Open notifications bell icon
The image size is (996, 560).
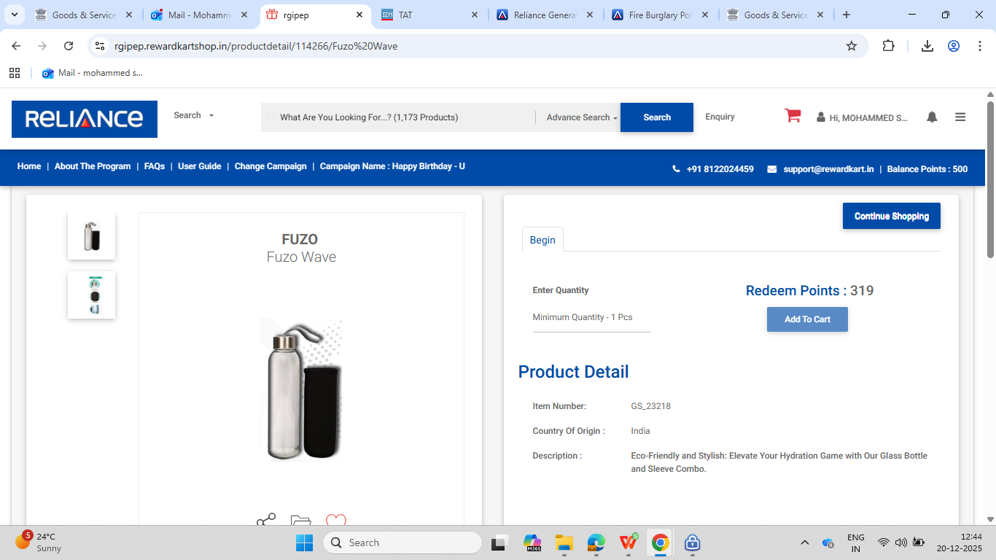tap(932, 117)
